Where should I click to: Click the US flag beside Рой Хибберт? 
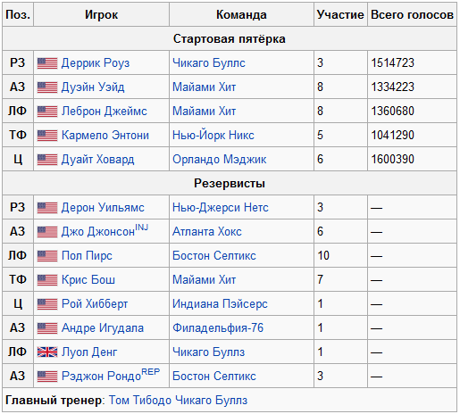tap(47, 304)
